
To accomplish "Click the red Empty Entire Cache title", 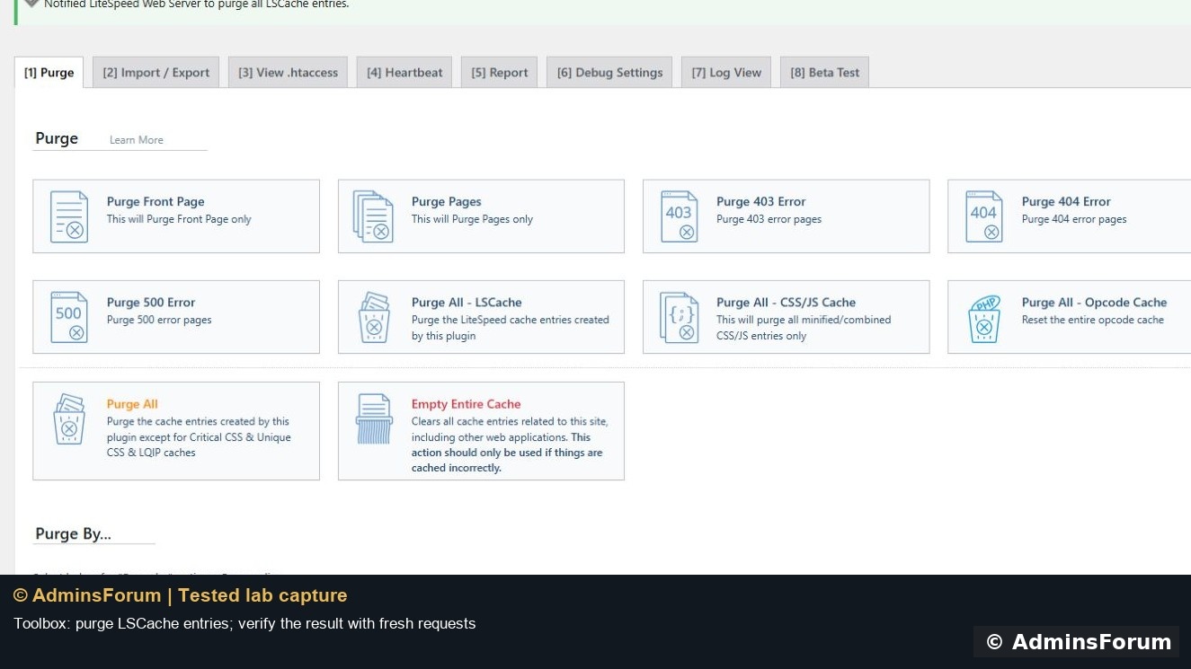I will pyautogui.click(x=466, y=404).
